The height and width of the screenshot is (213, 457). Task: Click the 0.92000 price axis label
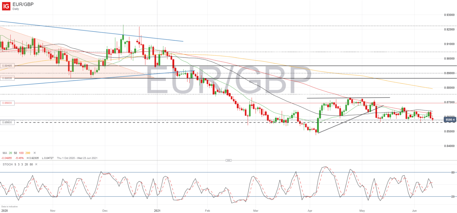coord(449,29)
